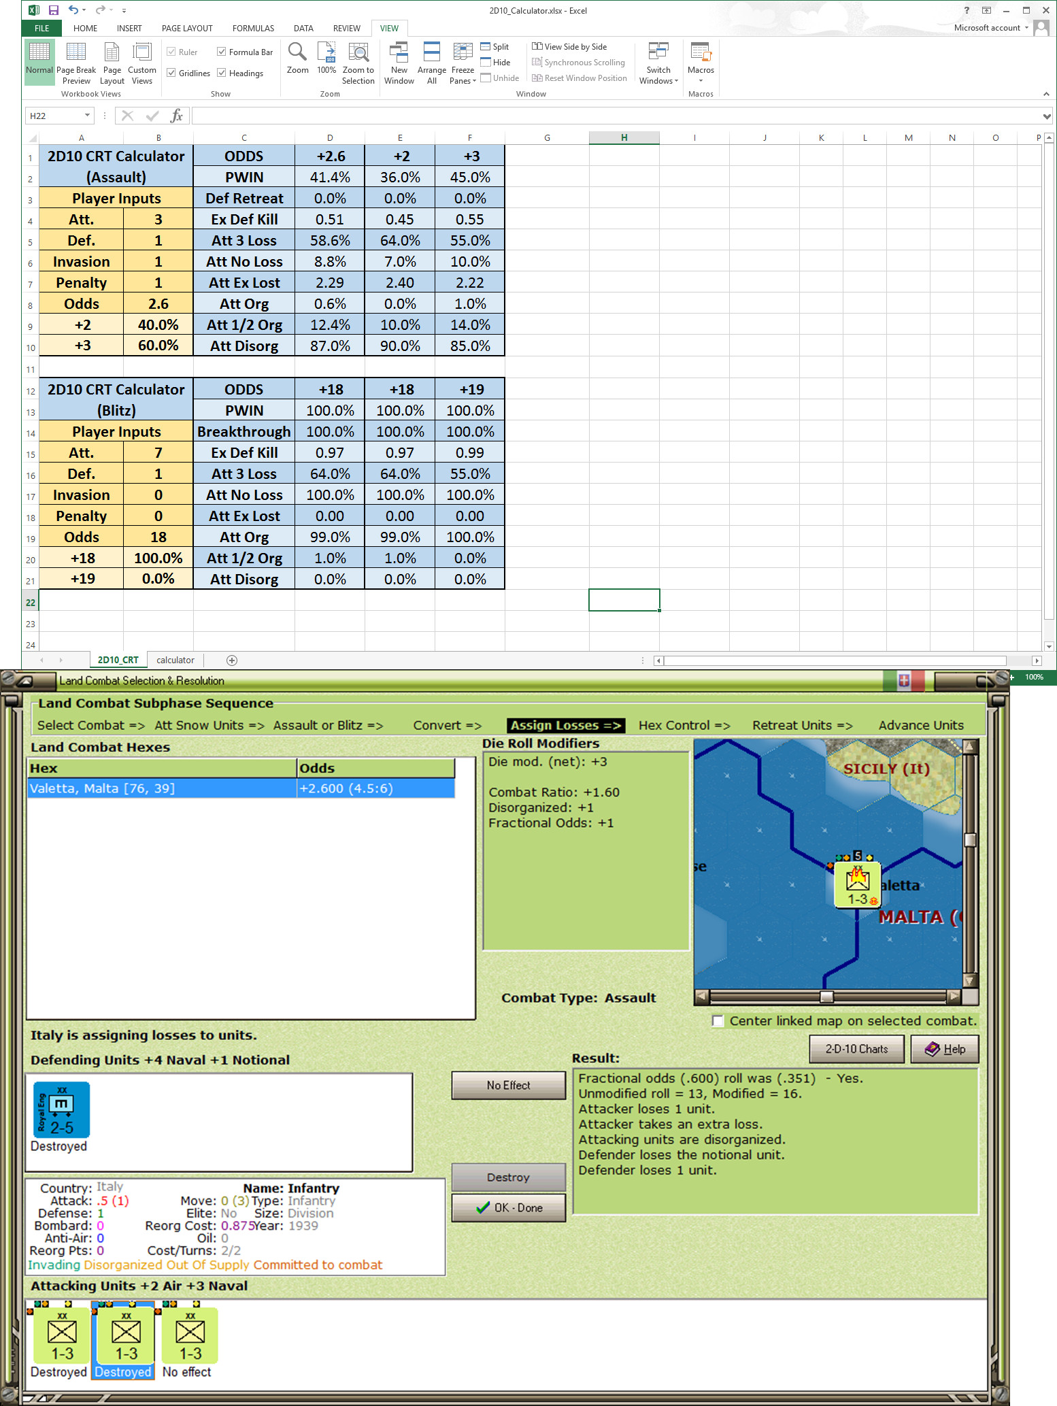1057x1406 pixels.
Task: Open the FORMULAS ribbon tab
Action: coord(253,28)
